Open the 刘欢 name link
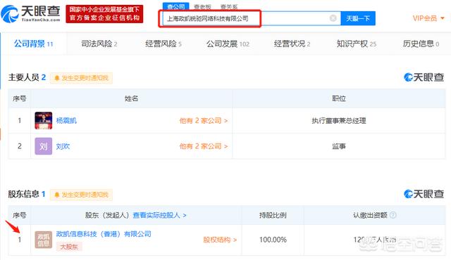The height and width of the screenshot is (260, 451). [63, 146]
